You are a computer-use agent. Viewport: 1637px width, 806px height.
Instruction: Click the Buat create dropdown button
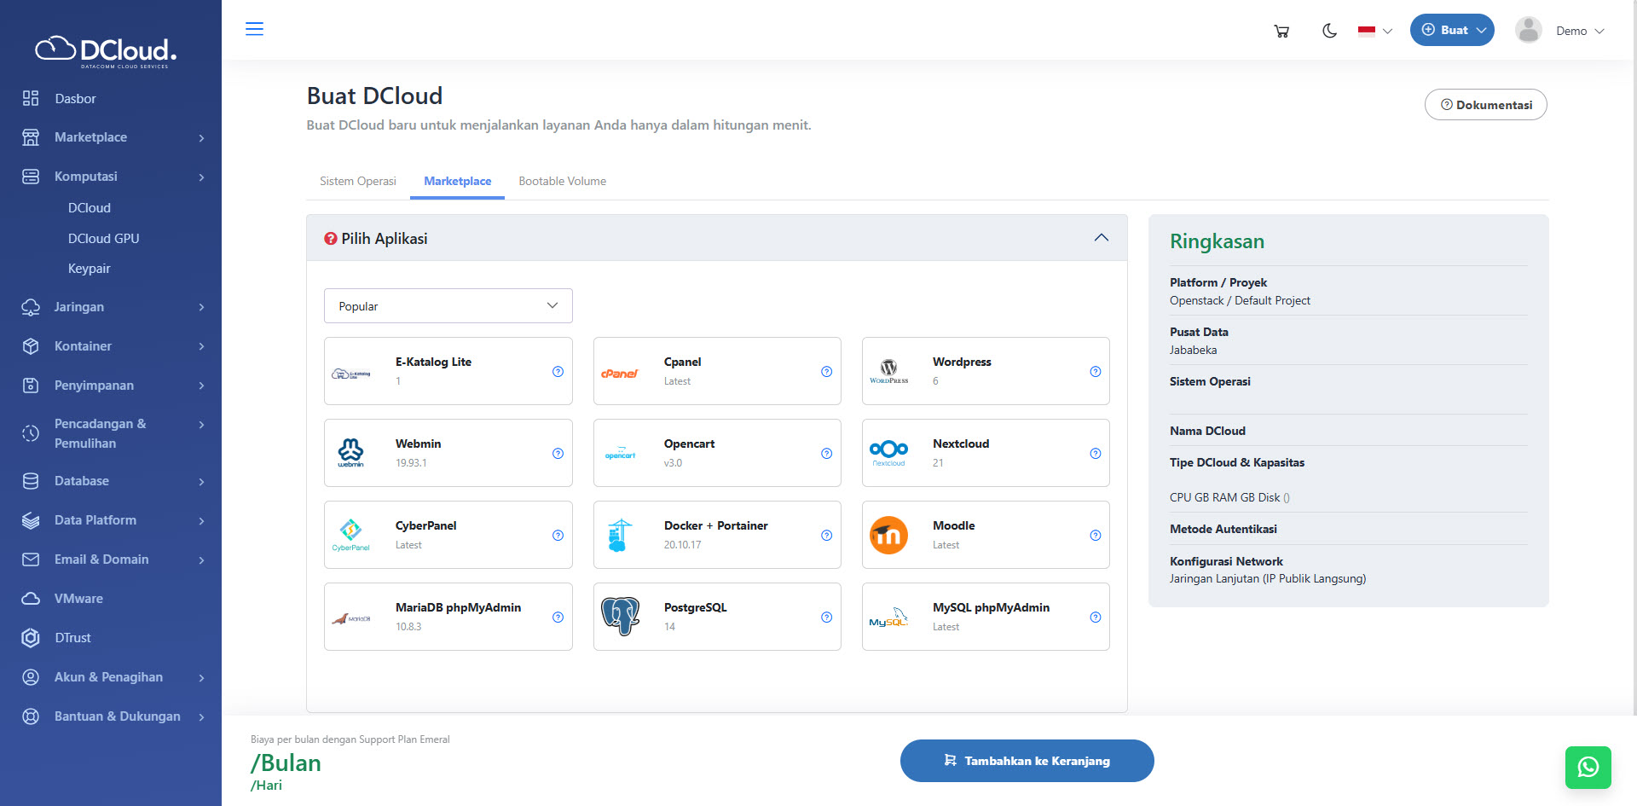click(1451, 31)
